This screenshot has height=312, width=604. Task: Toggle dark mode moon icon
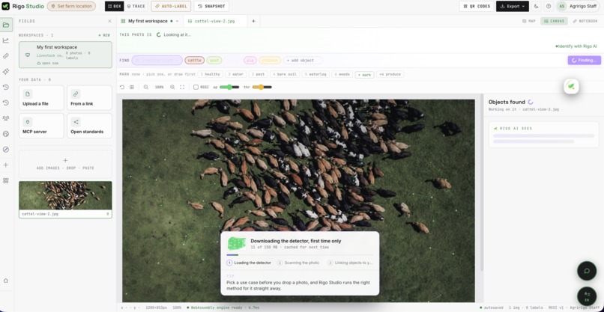(x=537, y=6)
